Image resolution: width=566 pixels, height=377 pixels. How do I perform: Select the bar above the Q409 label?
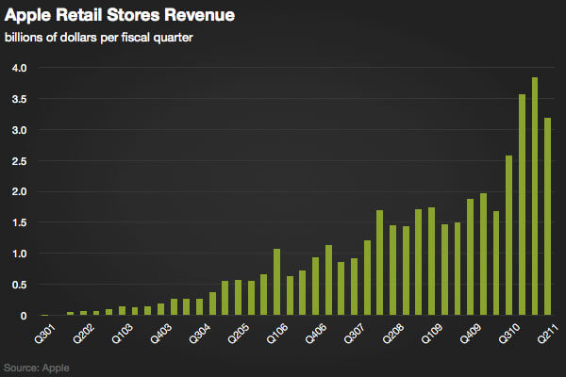(x=471, y=257)
